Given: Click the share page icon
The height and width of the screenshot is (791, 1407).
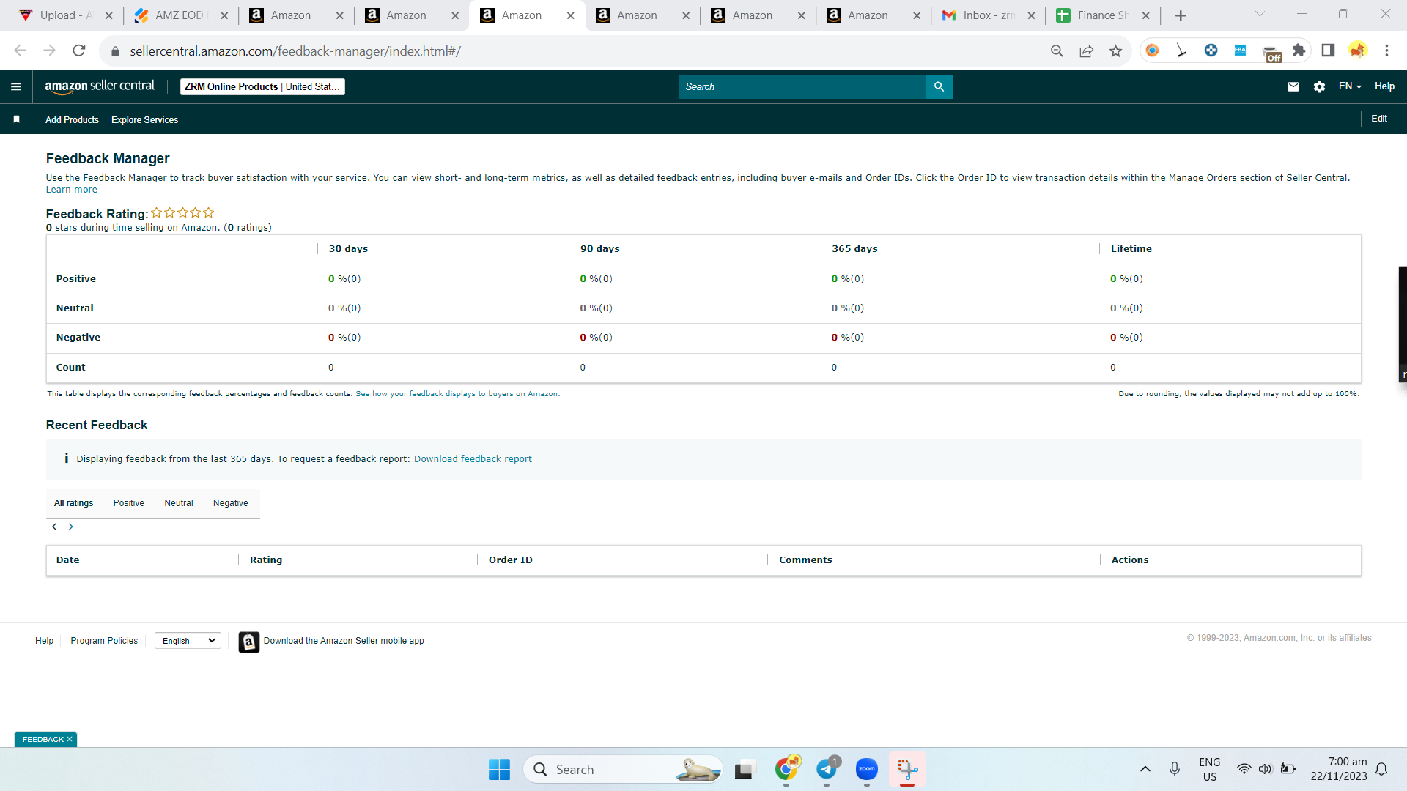Looking at the screenshot, I should point(1086,51).
